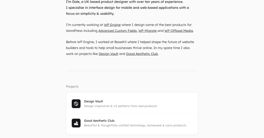Open the WP Offload Media link
This screenshot has height=138, width=264.
(x=179, y=31)
